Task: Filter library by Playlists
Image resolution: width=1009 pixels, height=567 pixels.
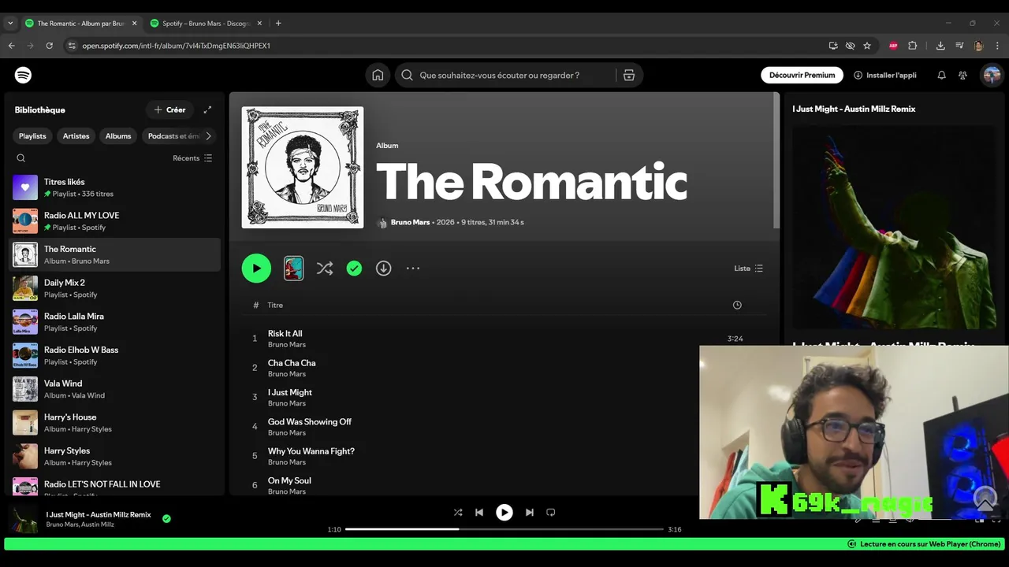Action: [x=32, y=135]
